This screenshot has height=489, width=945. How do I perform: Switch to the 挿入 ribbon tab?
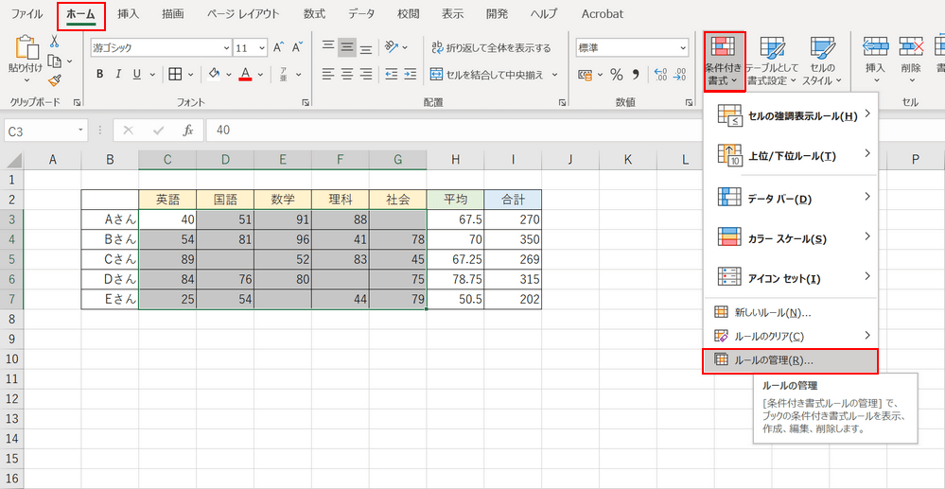(126, 14)
